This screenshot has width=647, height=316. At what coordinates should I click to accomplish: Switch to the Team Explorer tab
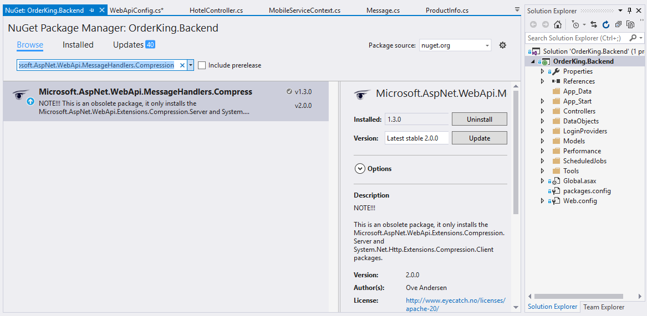(x=604, y=307)
